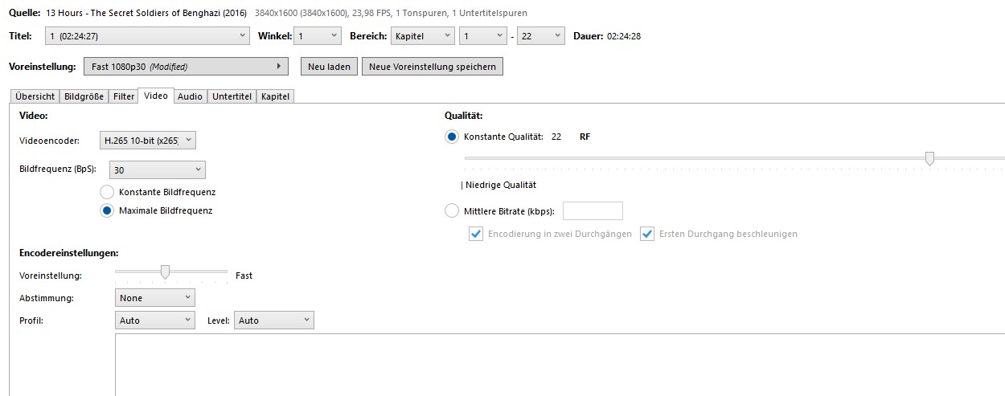
Task: Open the Bereich Kapitel dropdown
Action: pos(422,36)
